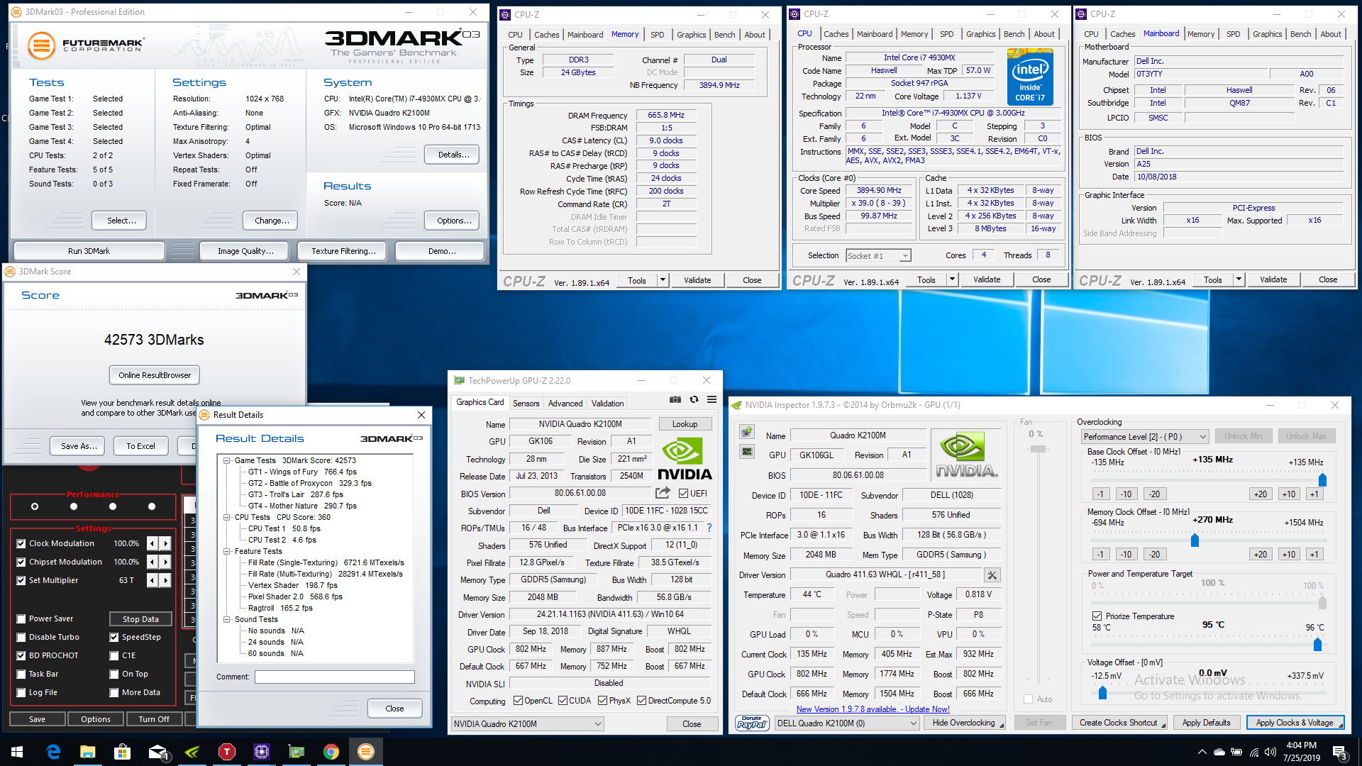Collapse the Game Tests tree node

coord(226,460)
